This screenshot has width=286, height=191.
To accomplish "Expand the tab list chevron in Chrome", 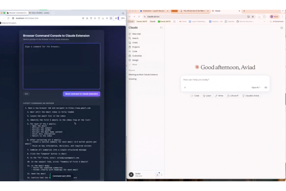I will (x=283, y=11).
